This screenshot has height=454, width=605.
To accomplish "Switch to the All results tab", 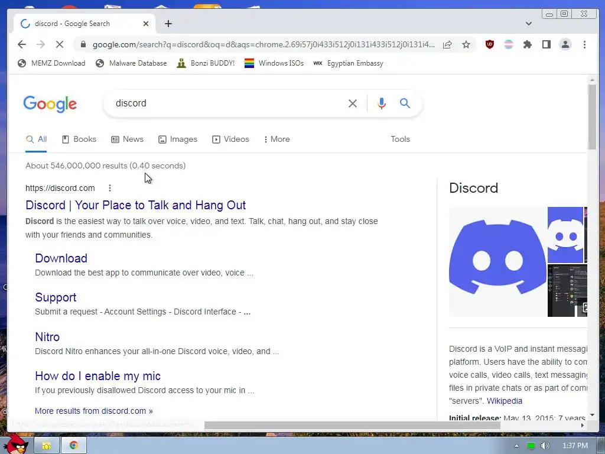I will [36, 139].
